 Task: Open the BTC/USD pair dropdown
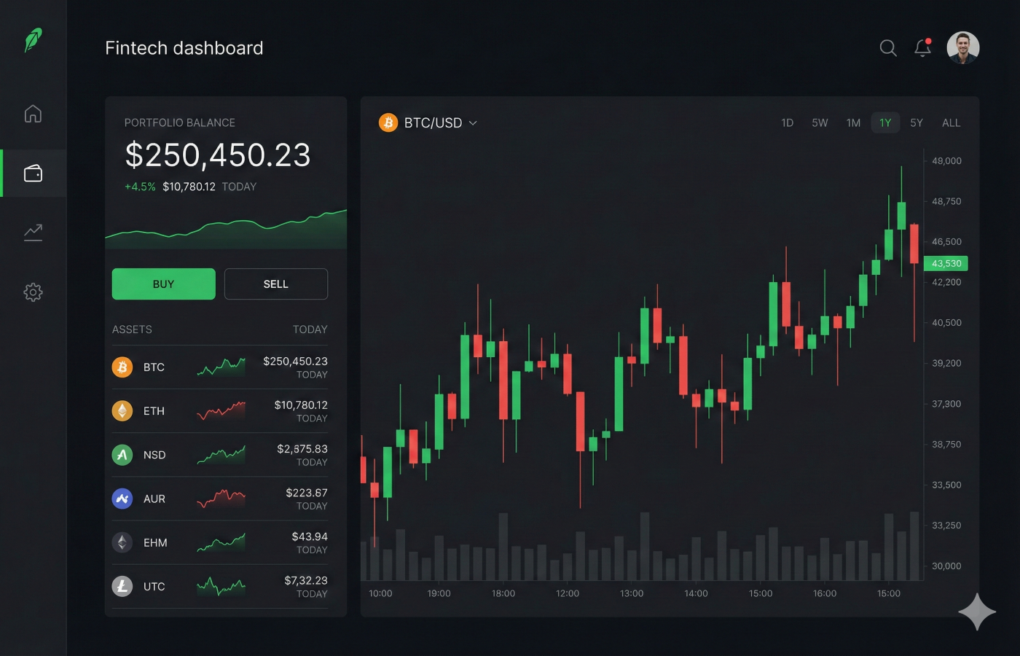tap(428, 122)
